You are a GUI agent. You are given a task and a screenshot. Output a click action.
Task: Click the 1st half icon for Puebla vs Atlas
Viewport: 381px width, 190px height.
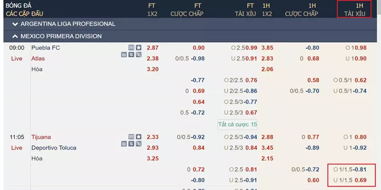coord(139,55)
